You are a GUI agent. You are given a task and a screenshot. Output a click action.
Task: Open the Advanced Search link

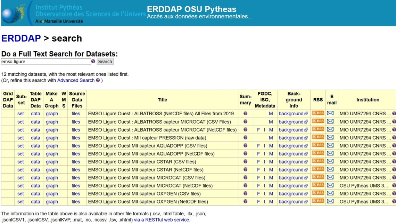(x=76, y=80)
